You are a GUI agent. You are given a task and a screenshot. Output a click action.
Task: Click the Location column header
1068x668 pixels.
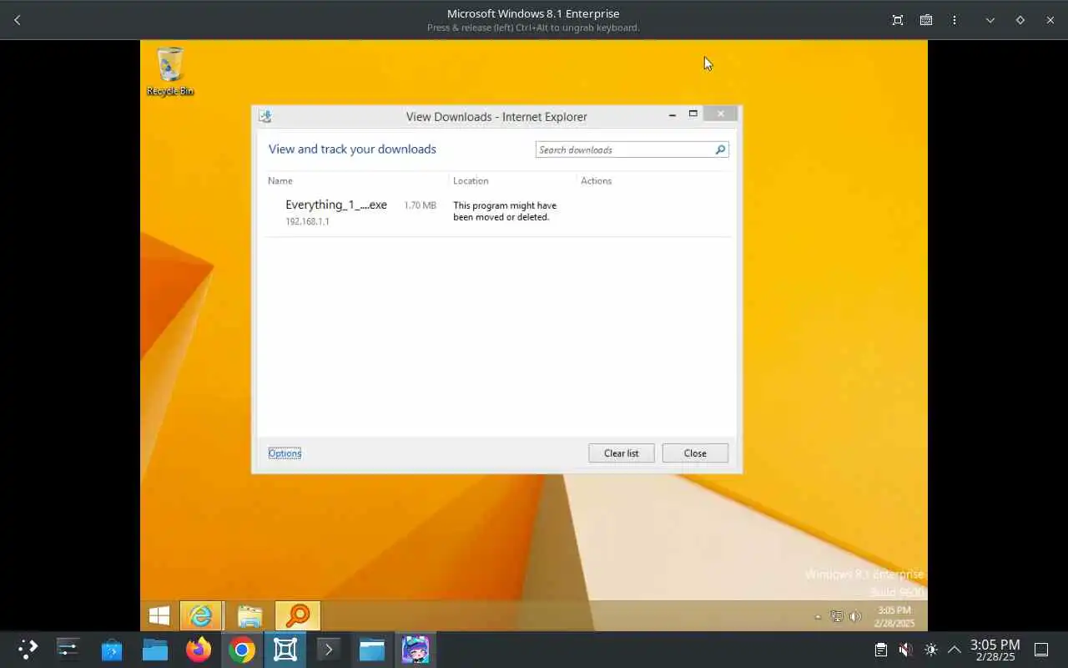(x=471, y=180)
